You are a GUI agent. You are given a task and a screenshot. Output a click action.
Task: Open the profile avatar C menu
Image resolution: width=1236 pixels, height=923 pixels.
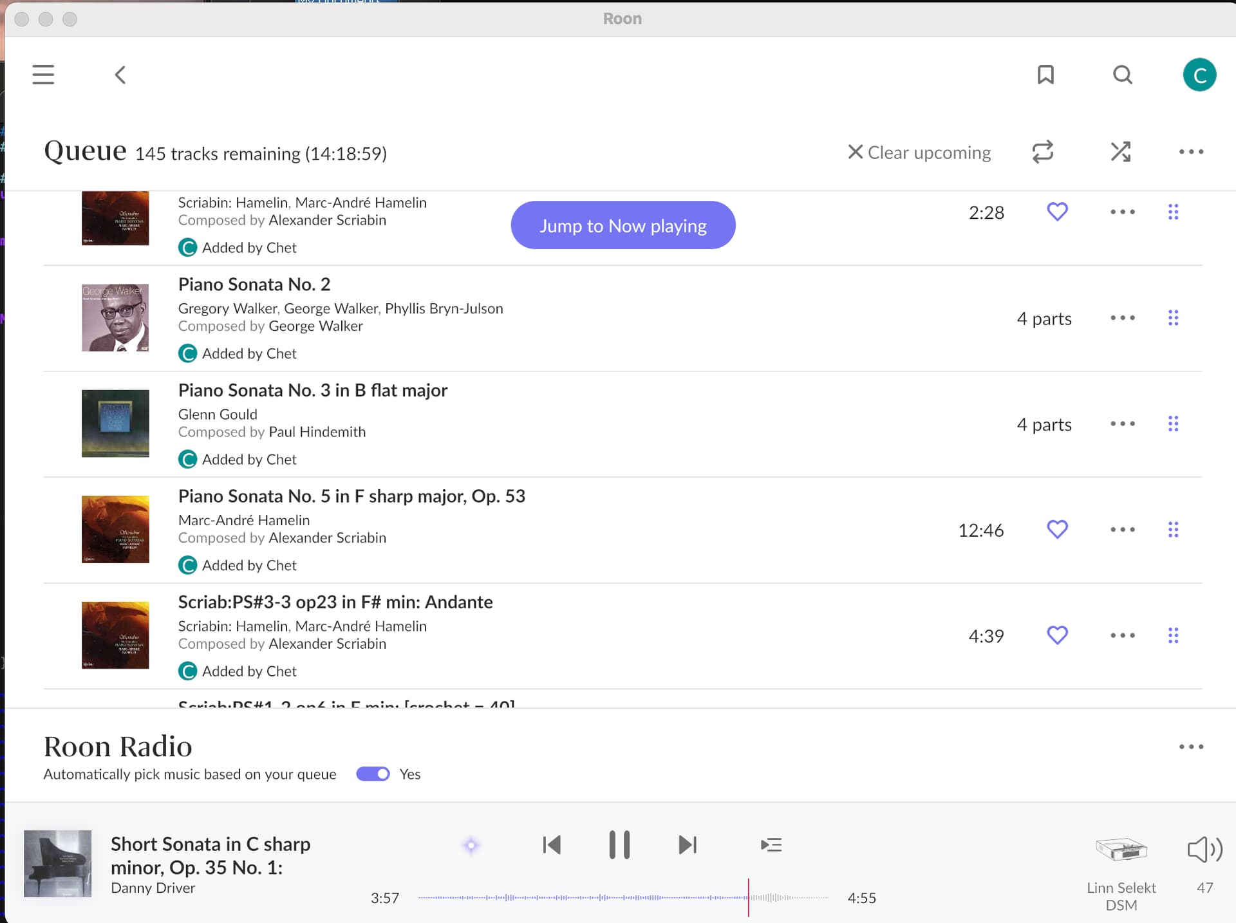click(1199, 75)
